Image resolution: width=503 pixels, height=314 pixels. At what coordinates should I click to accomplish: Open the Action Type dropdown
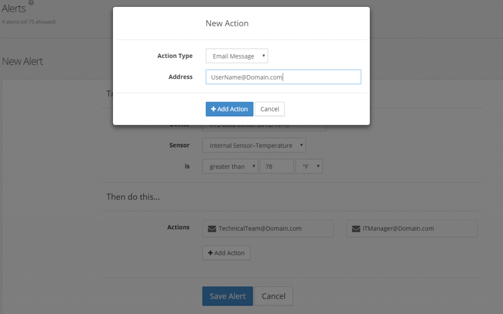(x=236, y=56)
